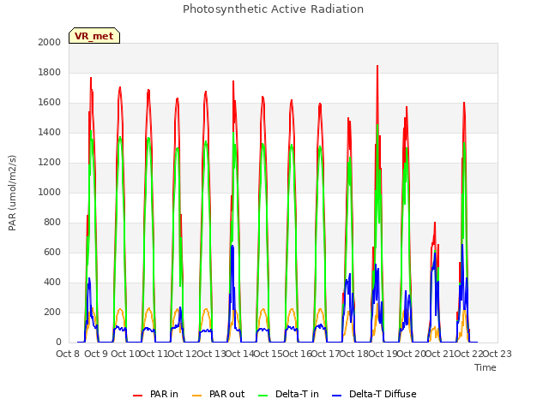Click the 0 y-axis tick label
Image resolution: width=549 pixels, height=411 pixels.
[58, 342]
